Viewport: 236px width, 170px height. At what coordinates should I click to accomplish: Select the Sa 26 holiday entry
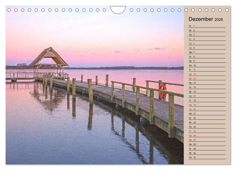207,136
